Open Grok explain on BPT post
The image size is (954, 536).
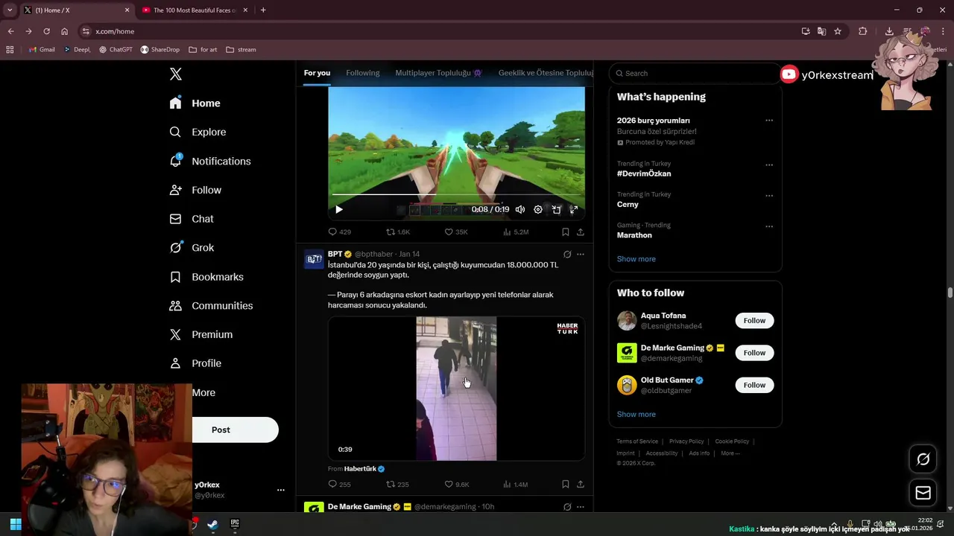click(x=567, y=255)
